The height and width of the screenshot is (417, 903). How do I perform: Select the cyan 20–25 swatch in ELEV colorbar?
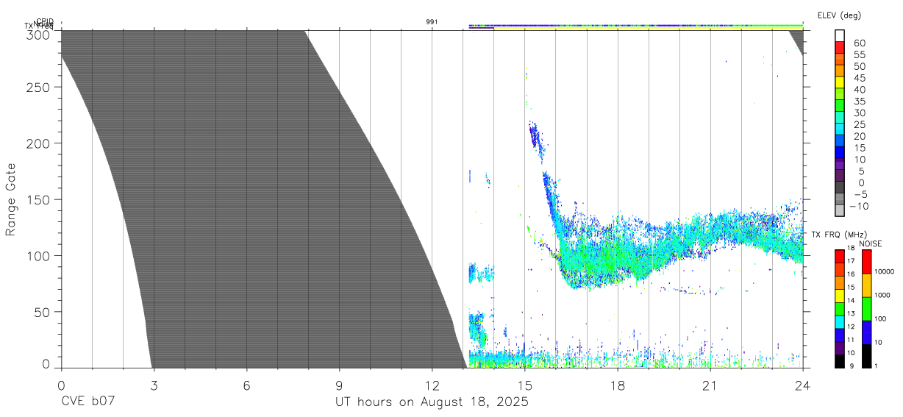coord(840,130)
